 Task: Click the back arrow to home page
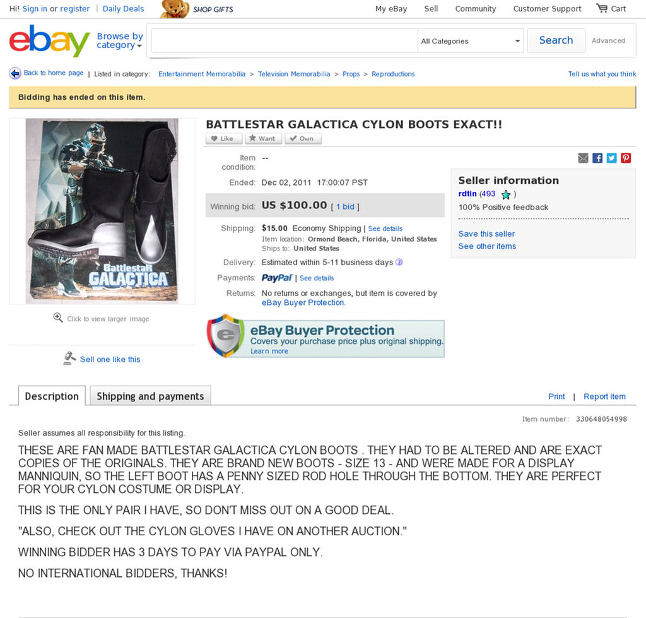(x=15, y=73)
